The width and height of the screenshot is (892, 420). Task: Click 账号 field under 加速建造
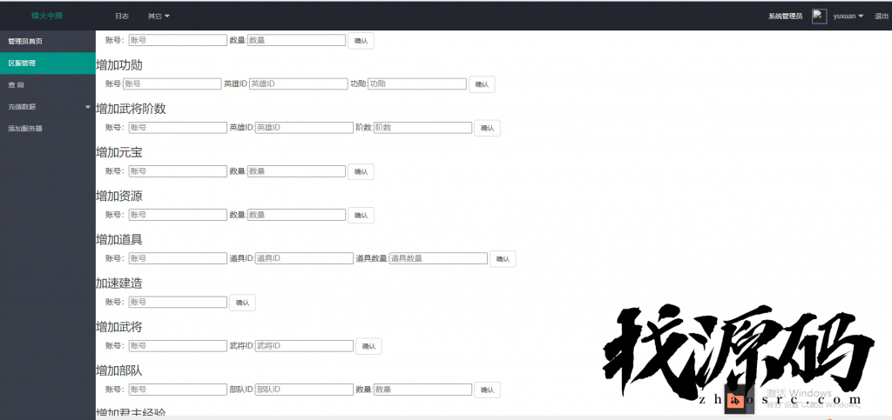pyautogui.click(x=178, y=303)
